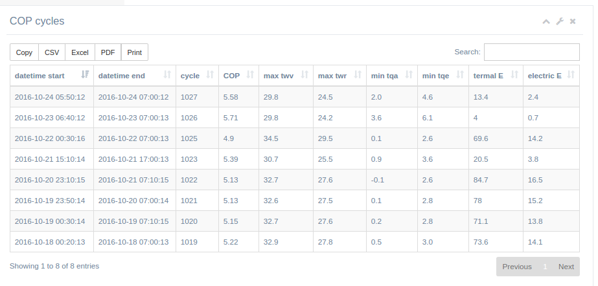598x286 pixels.
Task: Collapse the COP cycles panel chevron
Action: click(546, 21)
